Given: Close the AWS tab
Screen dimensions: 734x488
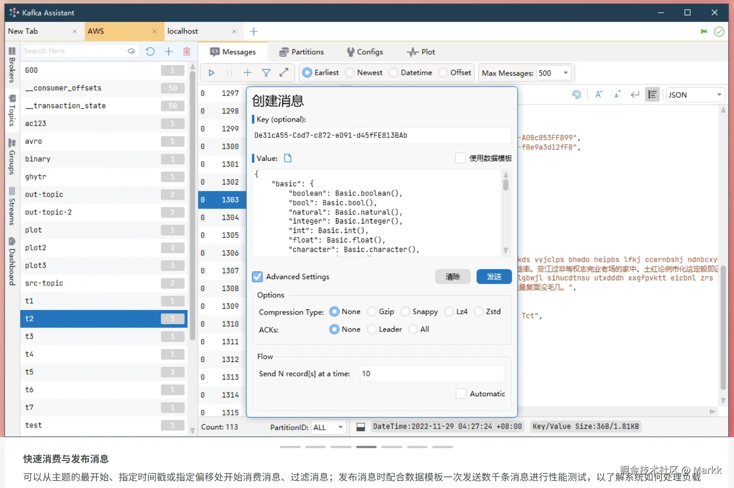Looking at the screenshot, I should (x=154, y=32).
